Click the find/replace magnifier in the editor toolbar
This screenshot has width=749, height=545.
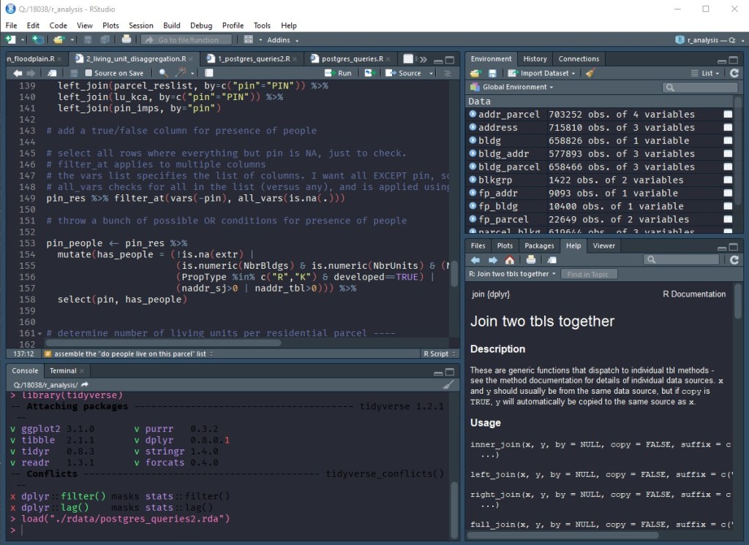click(163, 73)
